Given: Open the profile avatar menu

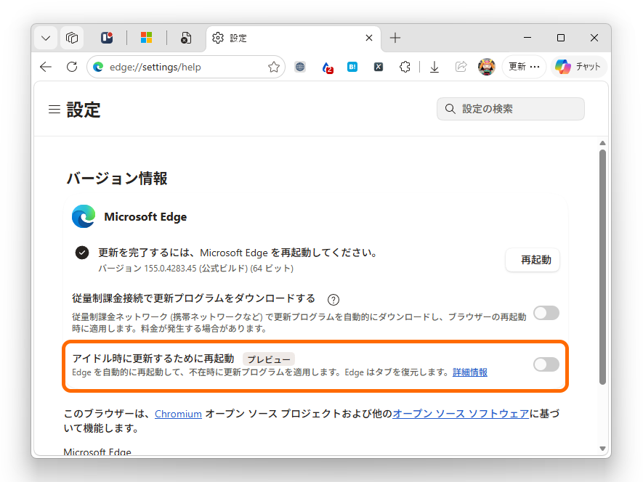Looking at the screenshot, I should [x=486, y=67].
